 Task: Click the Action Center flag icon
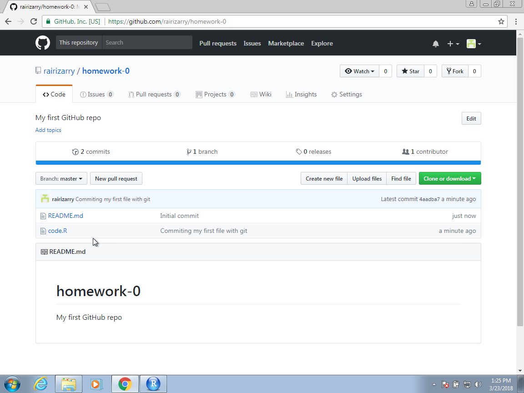pos(445,384)
